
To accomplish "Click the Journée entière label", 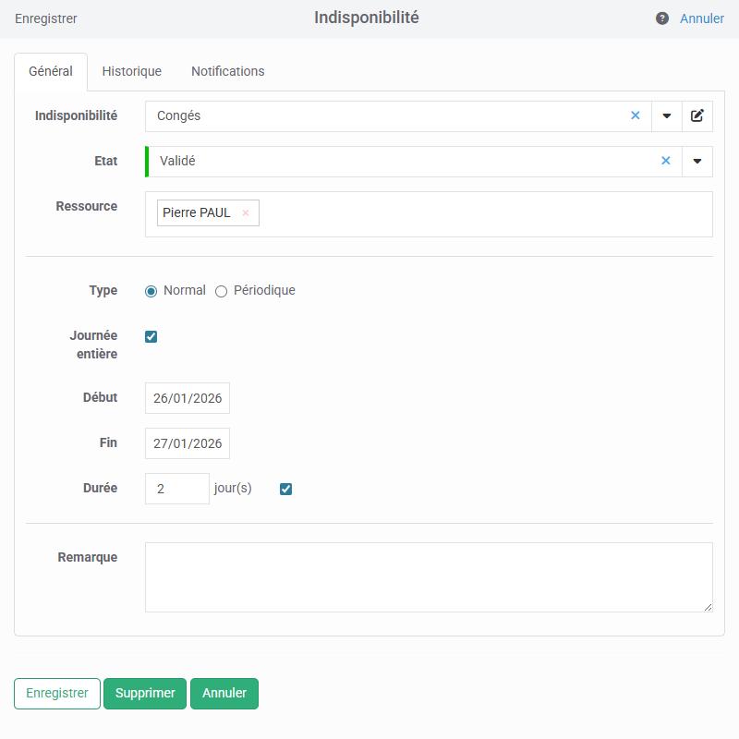I will [93, 345].
